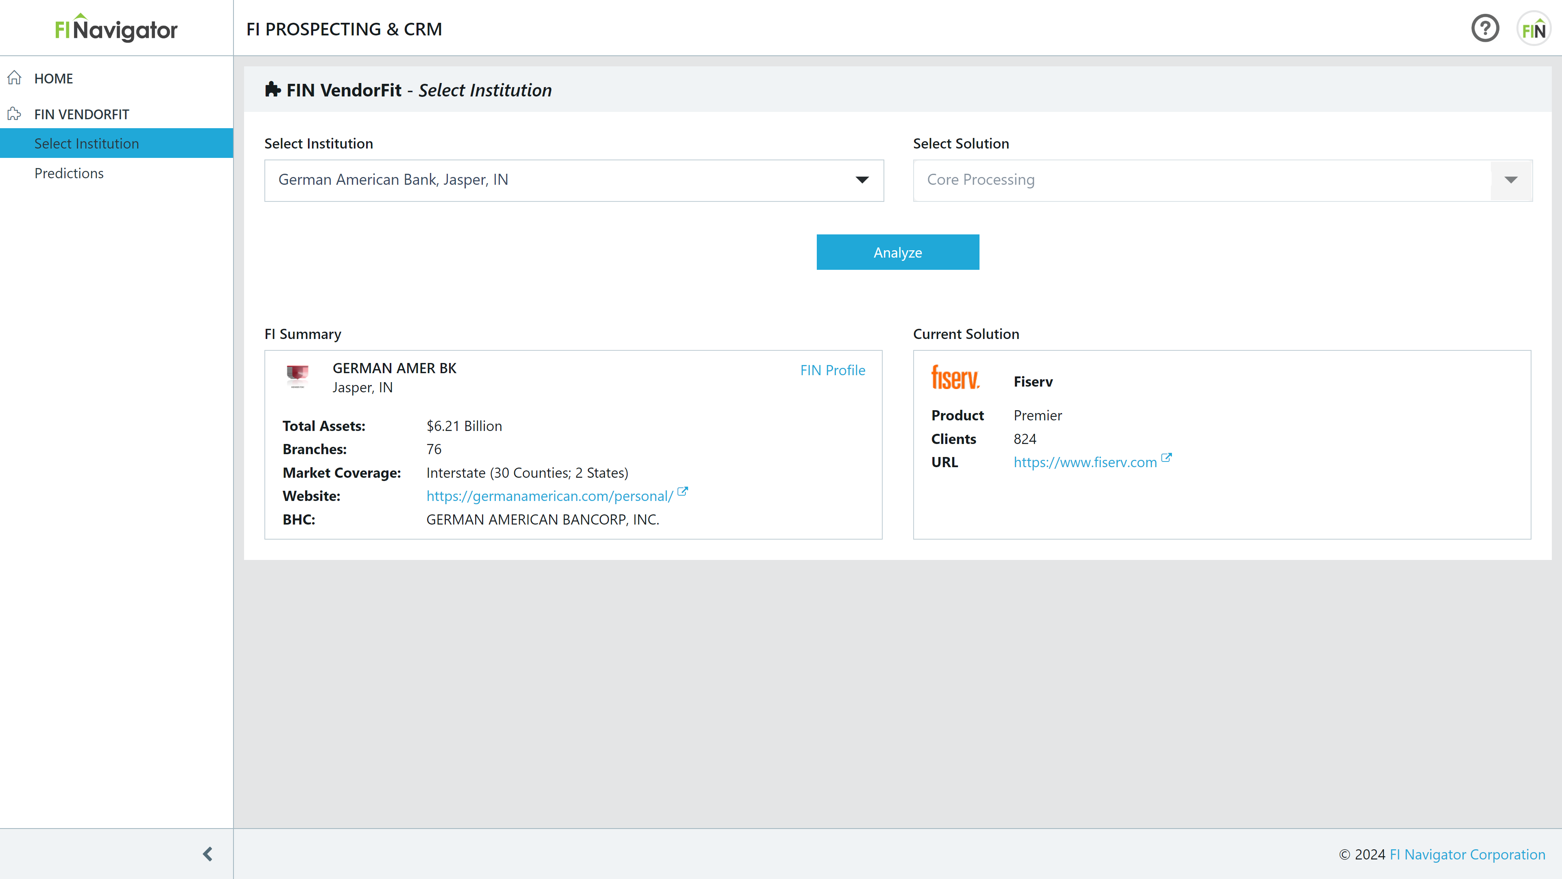This screenshot has height=879, width=1562.
Task: Click the FIN VendorFit puzzle icon in sidebar
Action: click(15, 114)
